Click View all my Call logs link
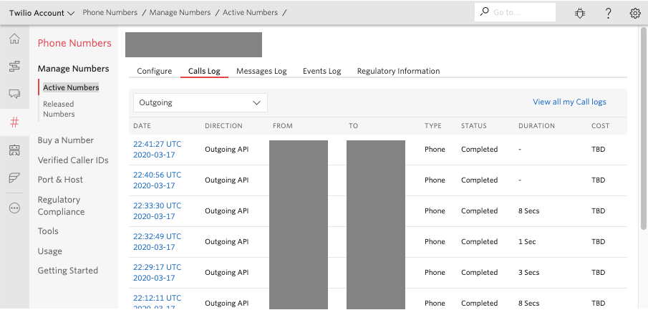The width and height of the screenshot is (648, 310). tap(569, 102)
